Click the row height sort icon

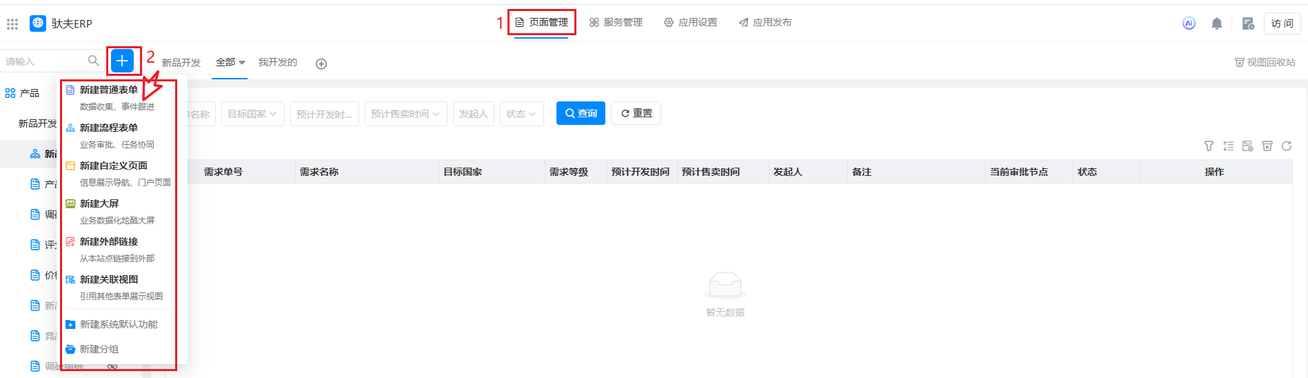pos(1228,146)
